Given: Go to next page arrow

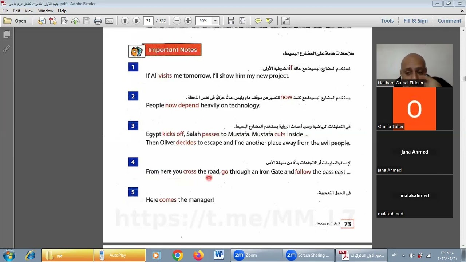Looking at the screenshot, I should (x=136, y=21).
